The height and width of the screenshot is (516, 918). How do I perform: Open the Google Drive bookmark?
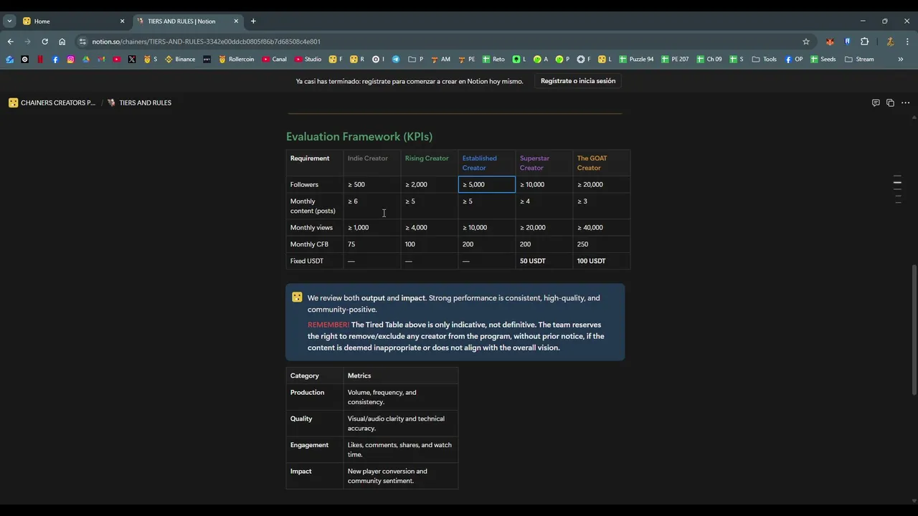[x=86, y=59]
